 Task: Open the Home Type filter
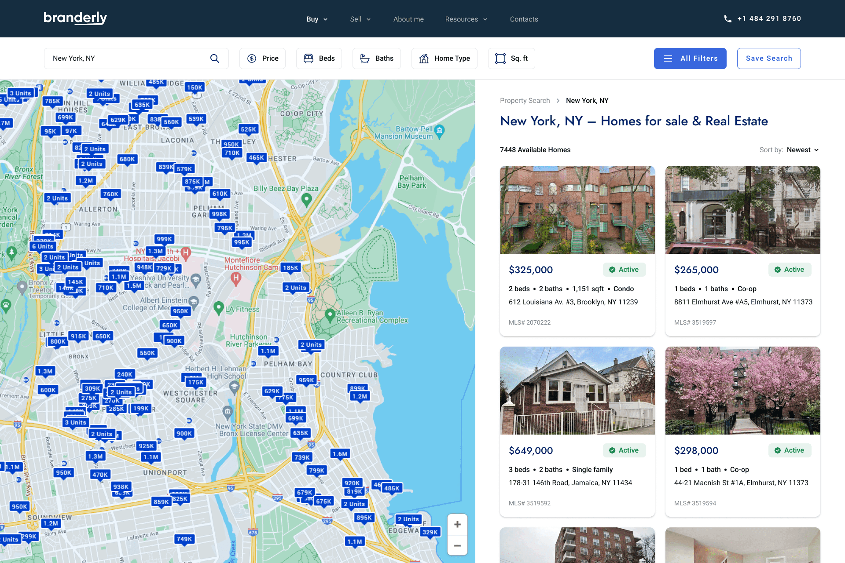click(x=445, y=58)
